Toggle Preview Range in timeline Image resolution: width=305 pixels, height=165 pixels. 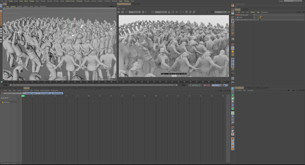[x=57, y=93]
